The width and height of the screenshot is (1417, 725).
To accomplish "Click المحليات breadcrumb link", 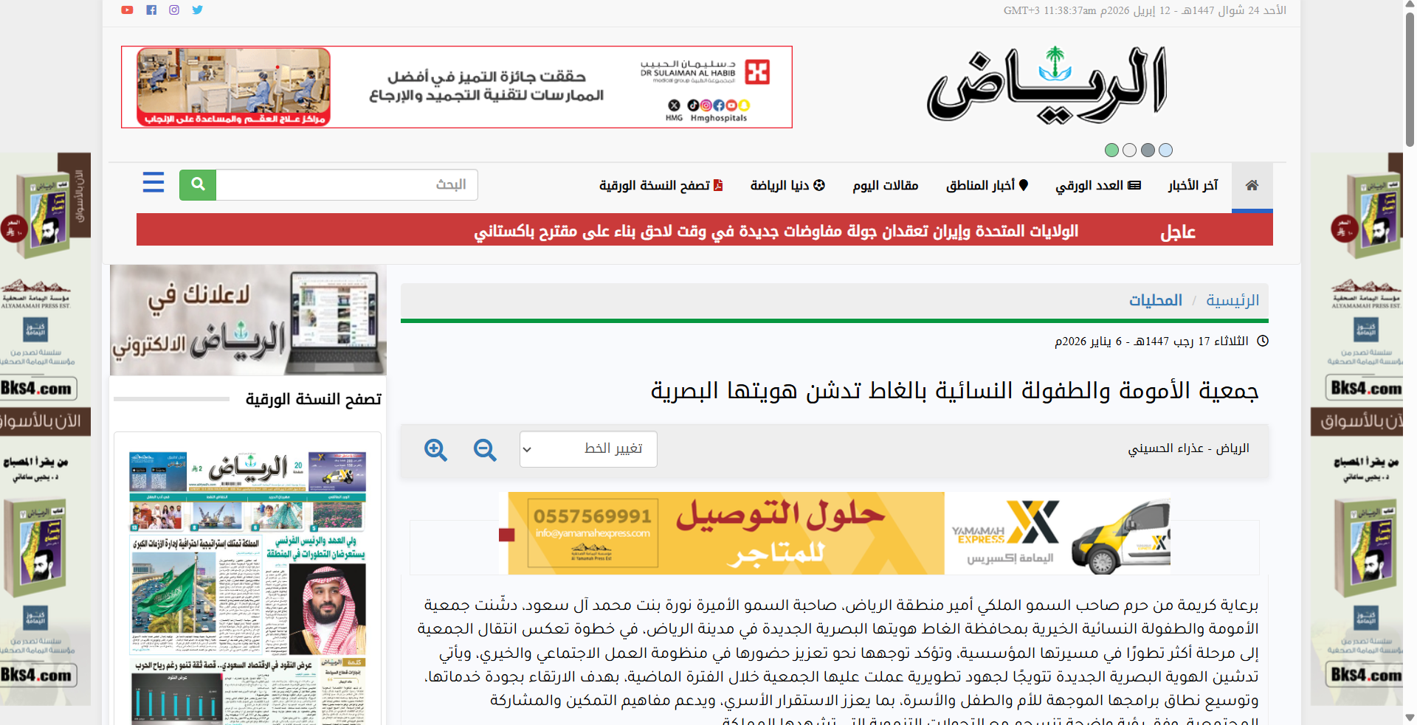I will [1156, 300].
